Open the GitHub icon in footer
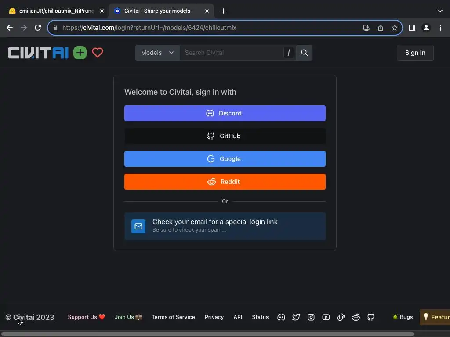Screen dimensions: 450x337 point(371,317)
